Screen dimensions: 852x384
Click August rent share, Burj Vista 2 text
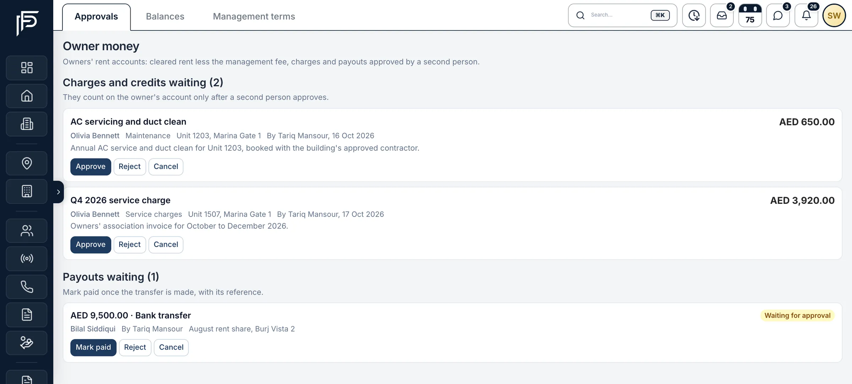pos(242,329)
